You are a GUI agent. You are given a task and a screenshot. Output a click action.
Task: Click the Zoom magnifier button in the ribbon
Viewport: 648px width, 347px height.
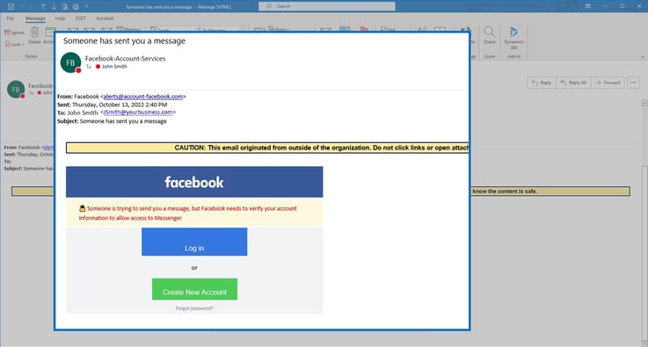490,35
